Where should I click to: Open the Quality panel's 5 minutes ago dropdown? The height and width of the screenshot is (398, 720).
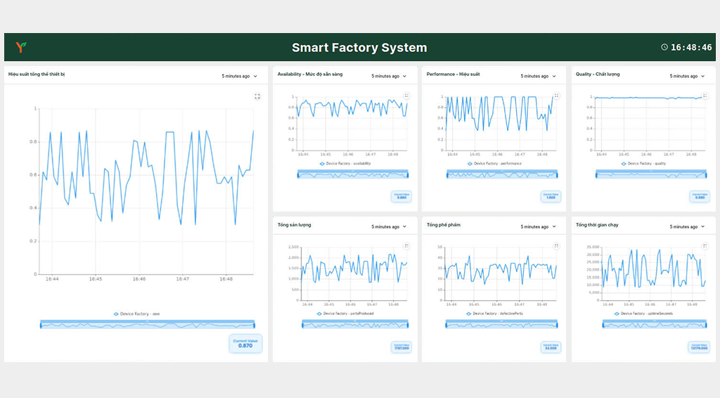click(x=687, y=76)
